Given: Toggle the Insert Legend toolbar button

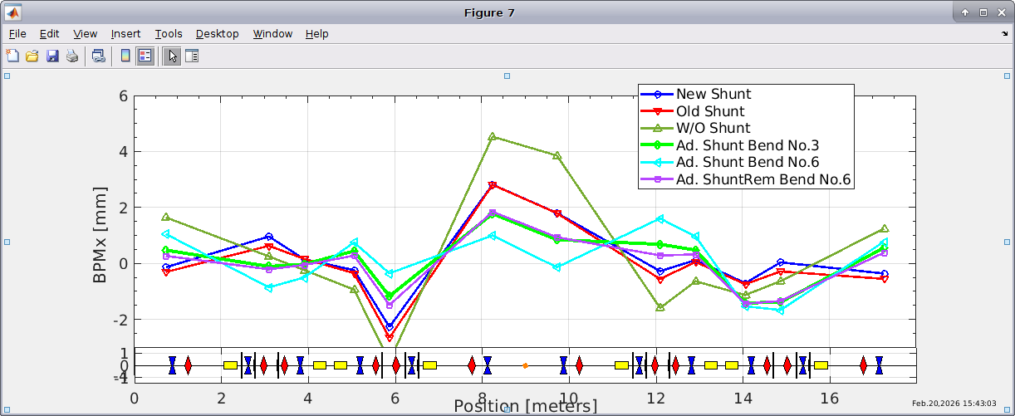Looking at the screenshot, I should click(145, 56).
